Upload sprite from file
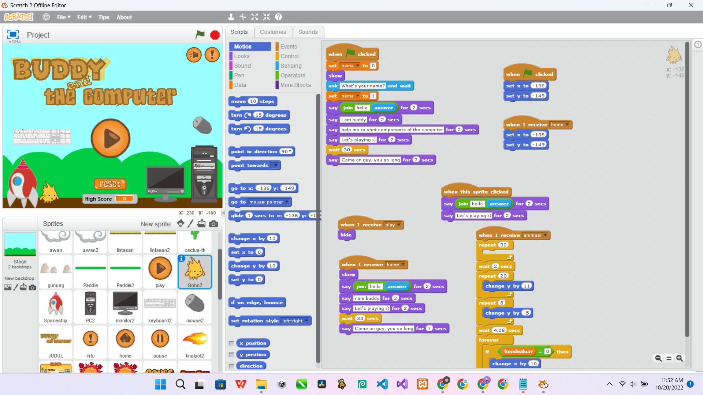This screenshot has width=703, height=395. point(201,223)
